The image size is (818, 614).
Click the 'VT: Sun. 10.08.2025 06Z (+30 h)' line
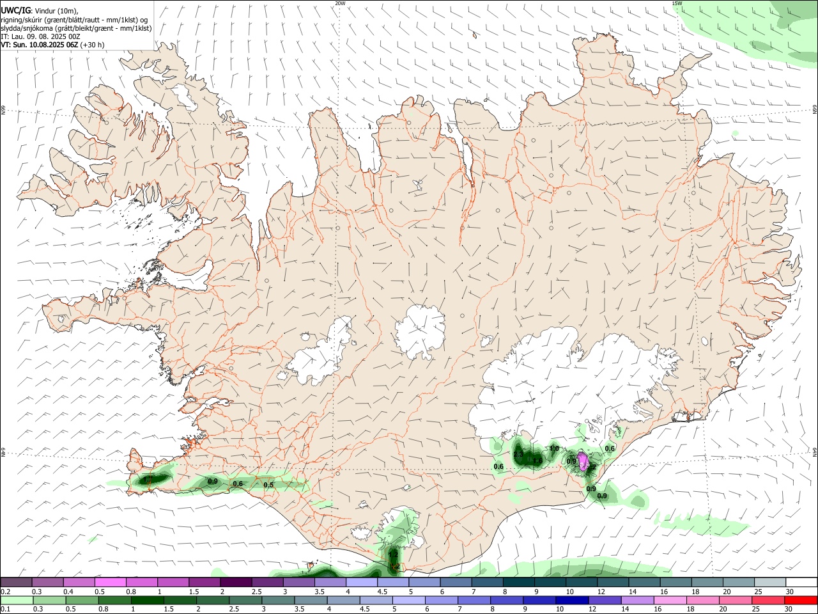coord(52,45)
